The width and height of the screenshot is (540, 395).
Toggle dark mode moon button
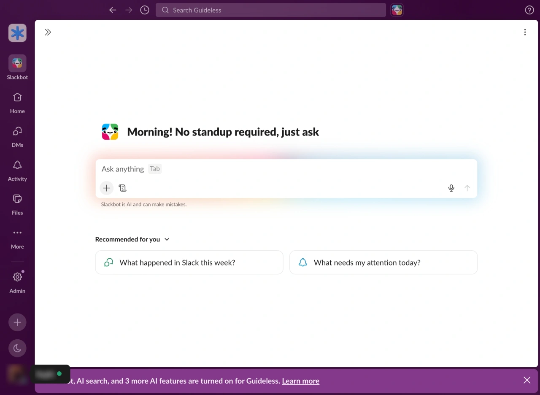coord(17,348)
